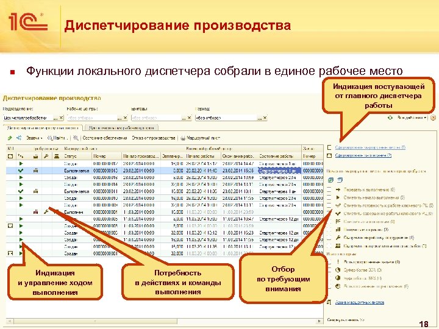Click the Маршрутный лист printer icon
The height and width of the screenshot is (329, 439).
(183, 138)
